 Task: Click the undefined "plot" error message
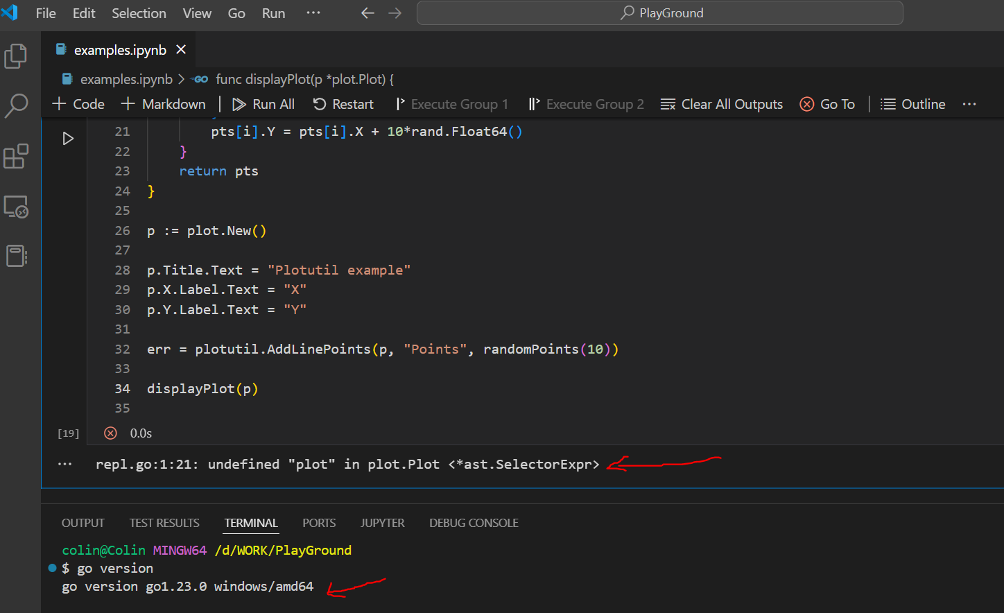tap(347, 465)
